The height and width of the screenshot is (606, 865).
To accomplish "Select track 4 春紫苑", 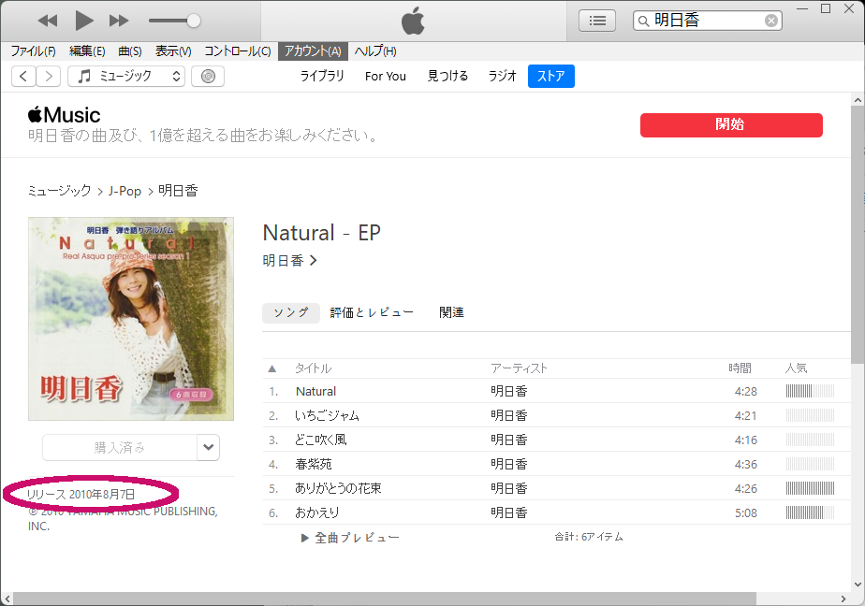I will point(556,464).
